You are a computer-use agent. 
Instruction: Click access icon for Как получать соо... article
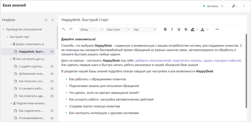[52, 81]
